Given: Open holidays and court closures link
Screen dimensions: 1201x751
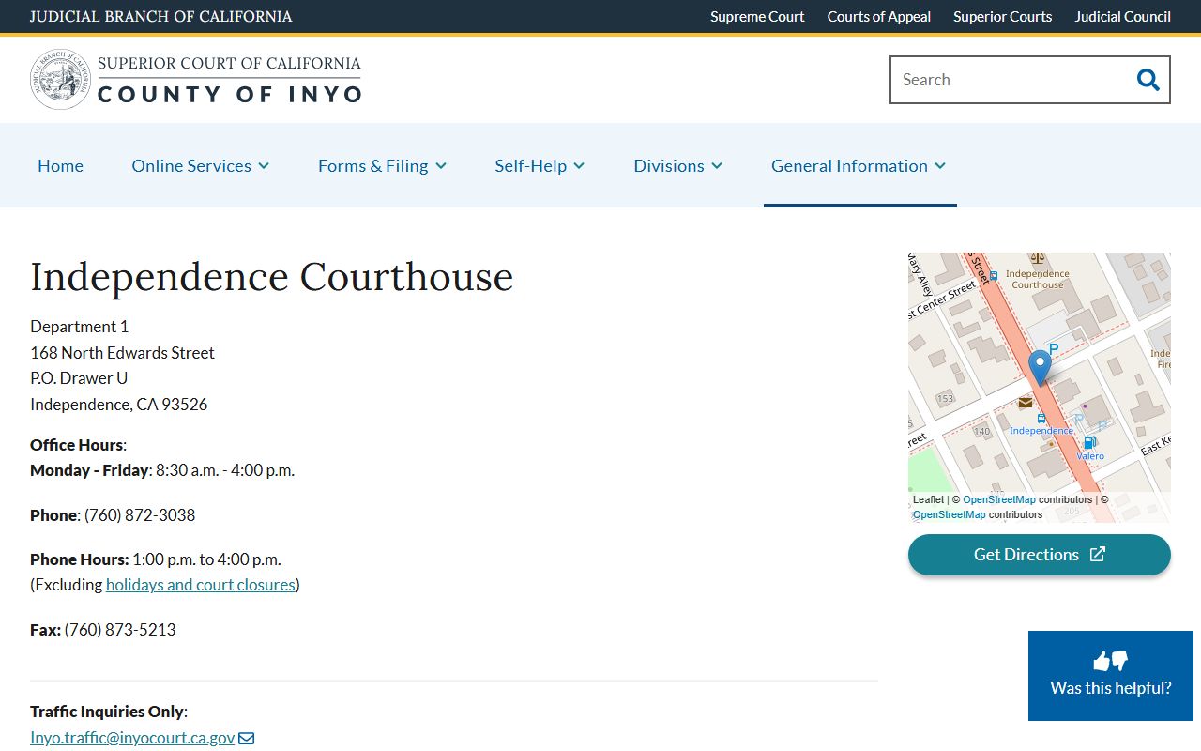Looking at the screenshot, I should click(201, 585).
